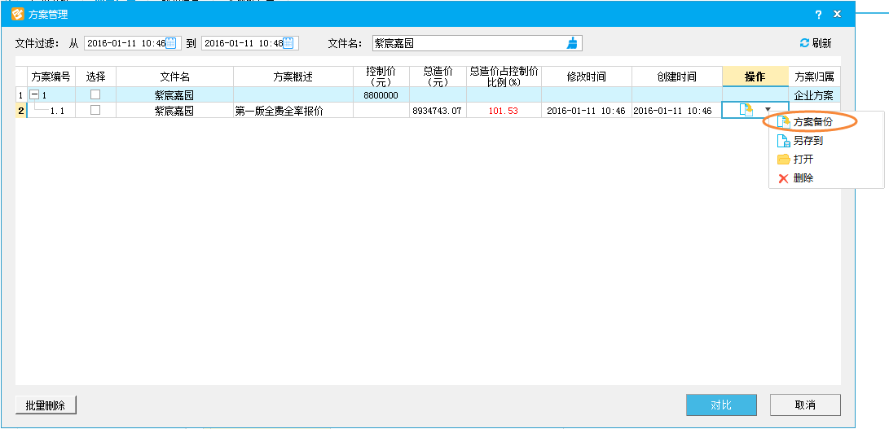Choose 方案备份 from the operation menu
This screenshot has width=889, height=429.
tap(812, 121)
